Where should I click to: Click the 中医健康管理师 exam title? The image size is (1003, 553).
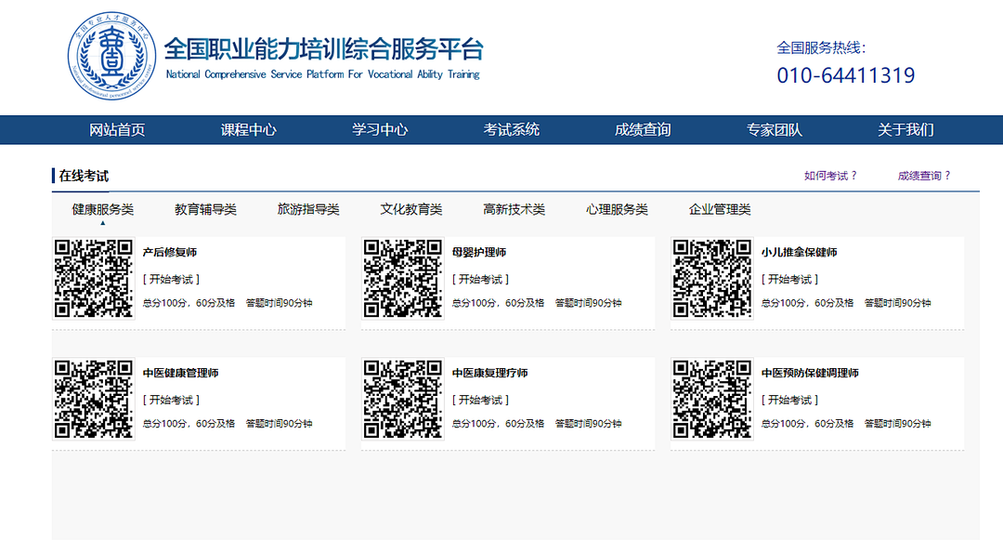pos(180,373)
